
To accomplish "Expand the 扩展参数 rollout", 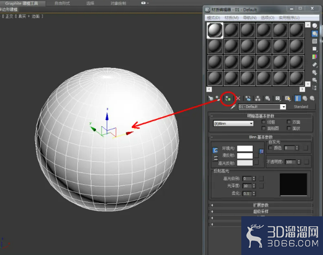I will [260, 205].
